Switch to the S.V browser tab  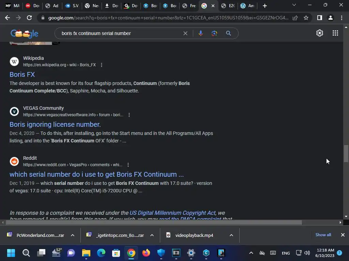72,6
